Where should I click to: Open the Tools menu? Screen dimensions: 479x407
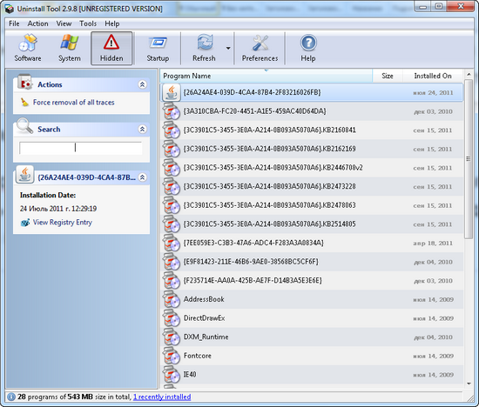[88, 23]
